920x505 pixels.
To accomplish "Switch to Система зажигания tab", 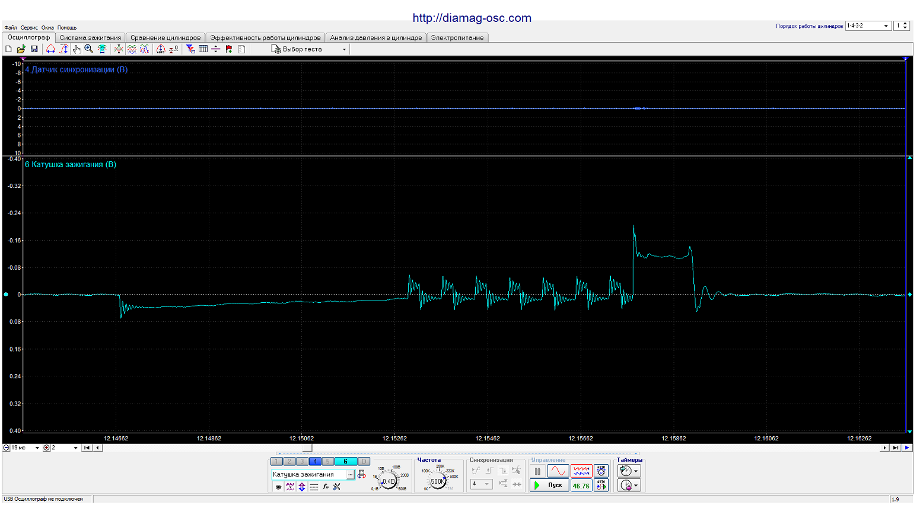I will [90, 37].
